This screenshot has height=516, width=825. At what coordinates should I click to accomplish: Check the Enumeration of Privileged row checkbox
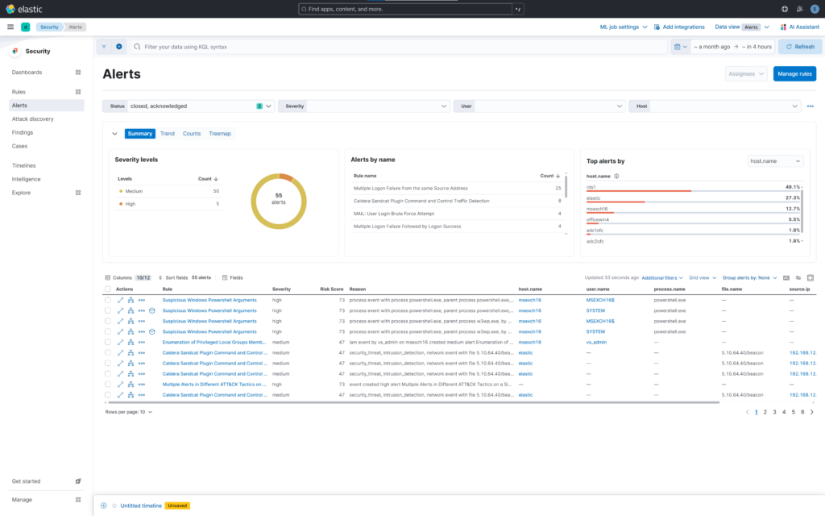[x=108, y=342]
